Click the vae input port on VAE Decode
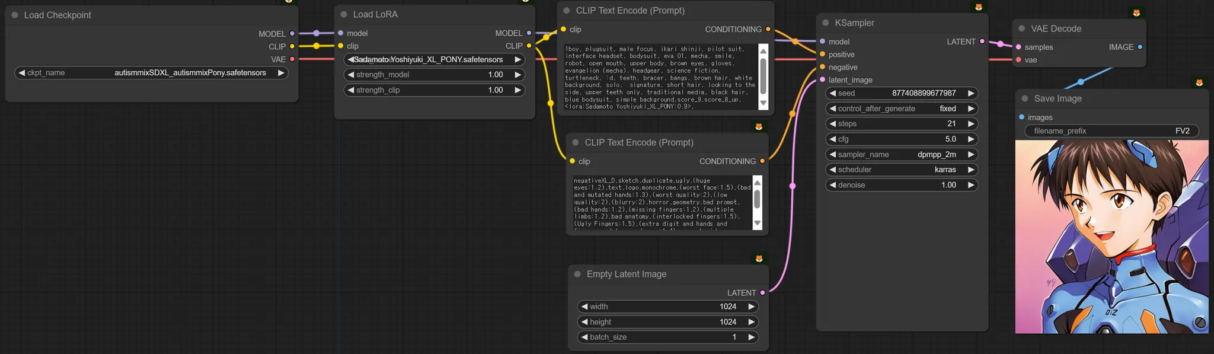1214x354 pixels. [x=1018, y=60]
